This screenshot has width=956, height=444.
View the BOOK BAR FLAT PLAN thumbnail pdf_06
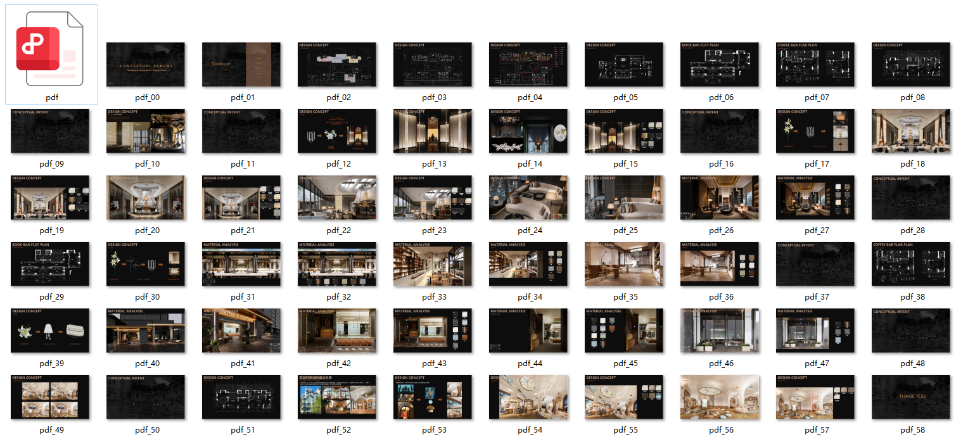click(720, 64)
